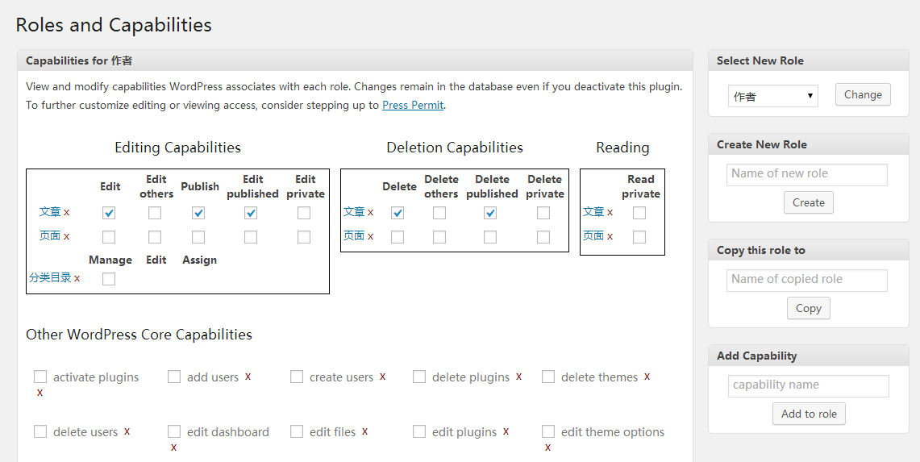Focus the Name of new role field
This screenshot has height=462, width=920.
806,174
